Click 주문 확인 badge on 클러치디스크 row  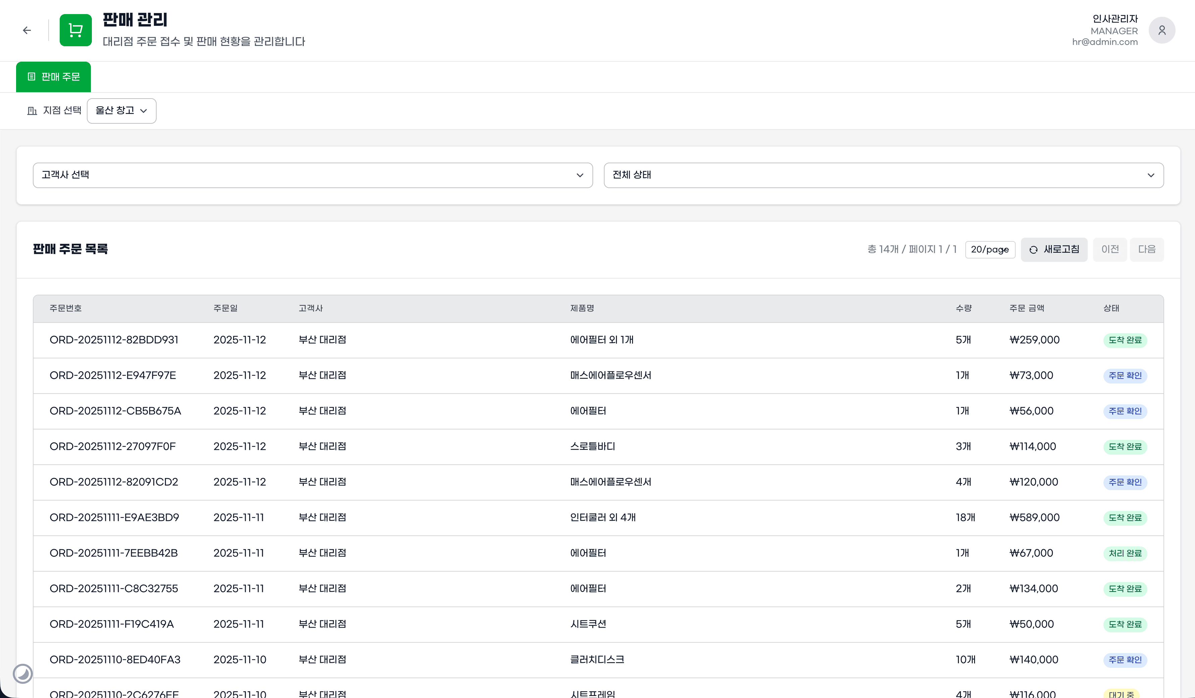pyautogui.click(x=1125, y=659)
